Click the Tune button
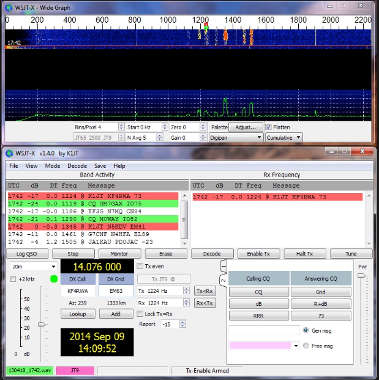Image resolution: width=379 pixels, height=380 pixels. pos(351,254)
